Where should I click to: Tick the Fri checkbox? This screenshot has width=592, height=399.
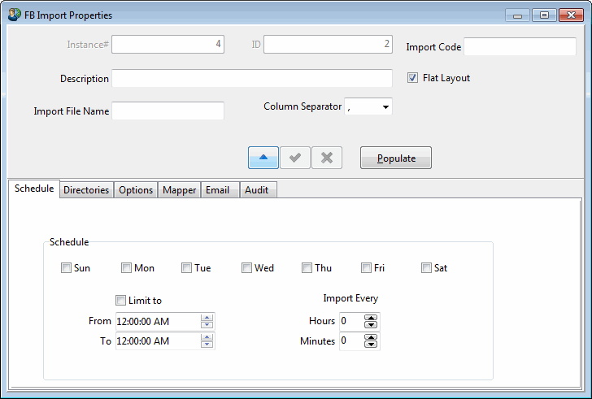click(x=366, y=268)
